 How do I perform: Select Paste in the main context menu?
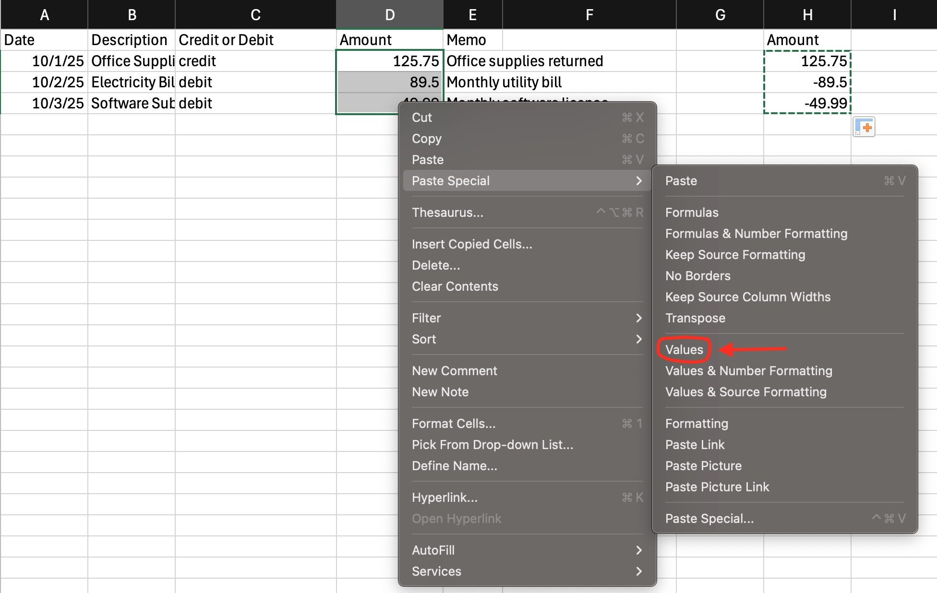pos(527,160)
